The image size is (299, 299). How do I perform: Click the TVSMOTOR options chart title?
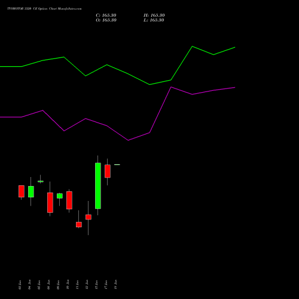click(44, 9)
